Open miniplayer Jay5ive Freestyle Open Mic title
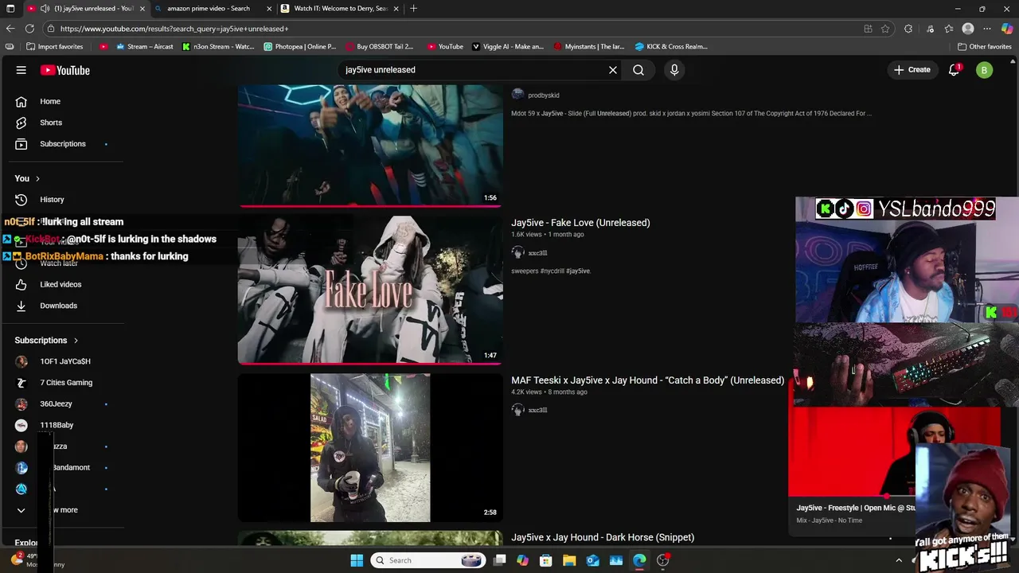 [x=856, y=508]
